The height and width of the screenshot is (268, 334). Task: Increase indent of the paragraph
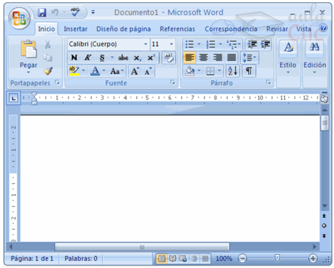[x=265, y=44]
